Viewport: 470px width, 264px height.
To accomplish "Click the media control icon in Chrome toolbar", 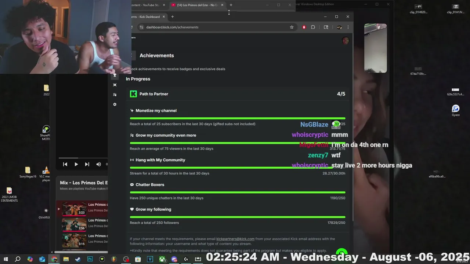I will 326,27.
